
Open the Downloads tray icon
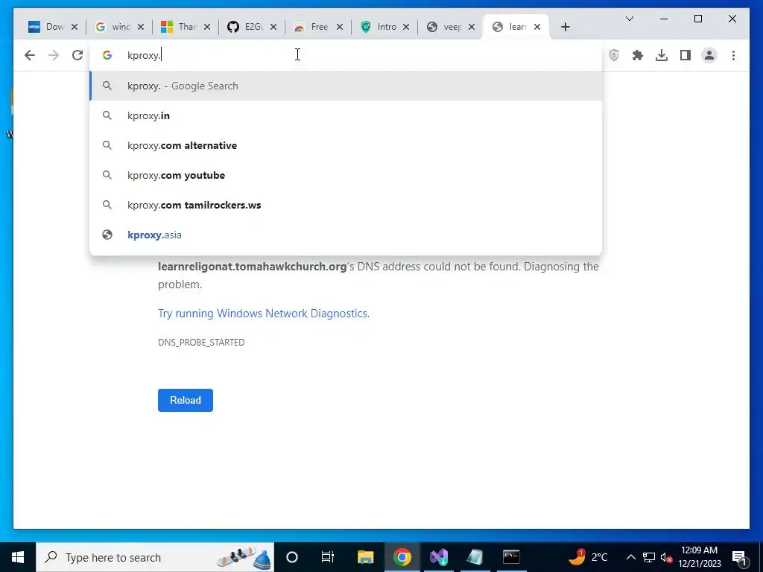point(662,55)
